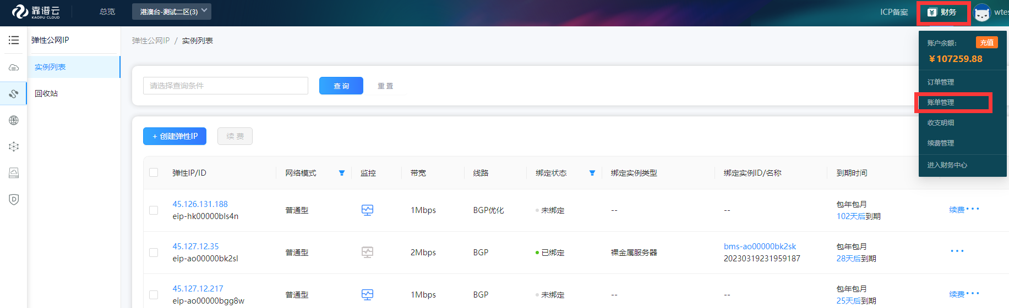Filter by 绑定状态 column funnel
Screen dimensions: 1009x308
click(592, 173)
